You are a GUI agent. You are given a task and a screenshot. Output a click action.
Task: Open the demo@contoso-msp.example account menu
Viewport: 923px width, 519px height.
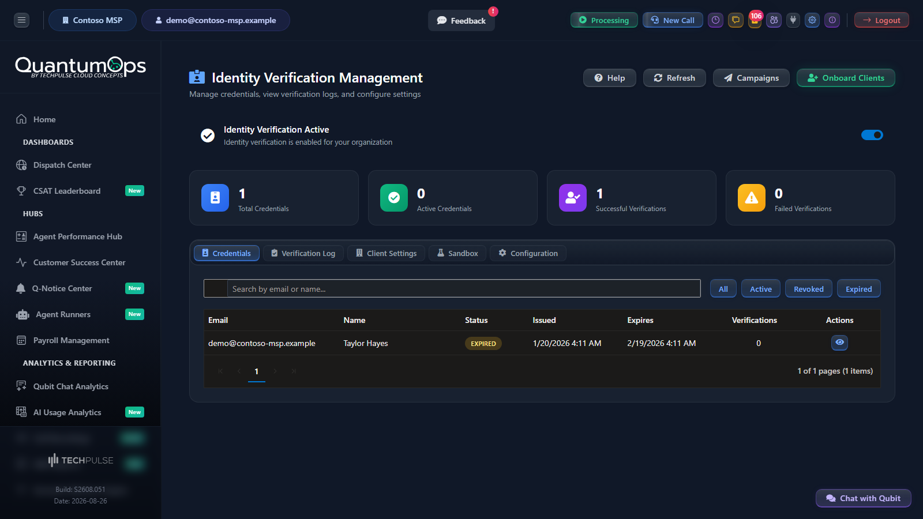point(216,20)
